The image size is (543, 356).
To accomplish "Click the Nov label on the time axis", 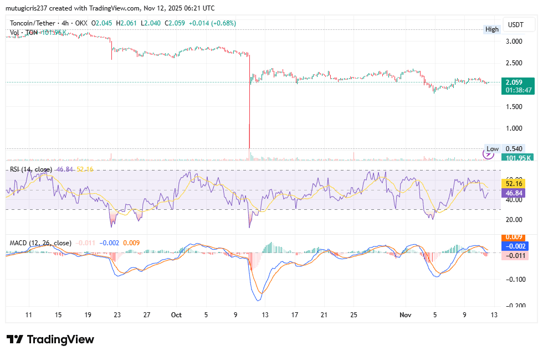I will [406, 314].
